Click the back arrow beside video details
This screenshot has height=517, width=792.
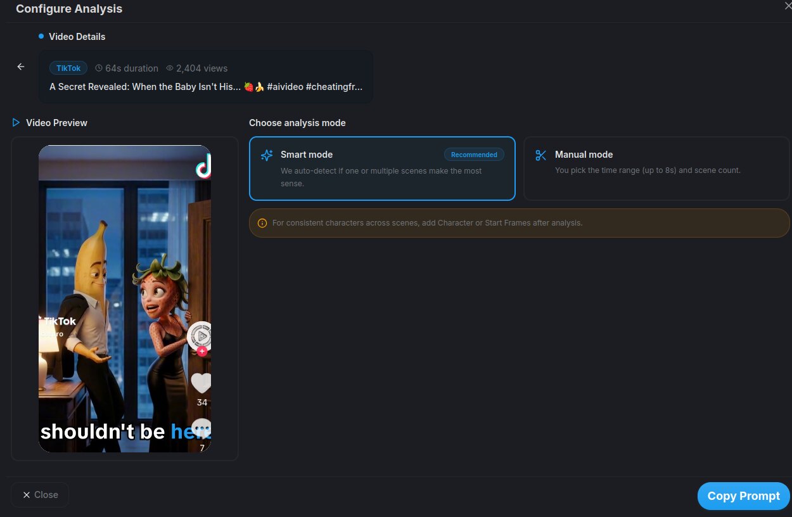click(21, 67)
